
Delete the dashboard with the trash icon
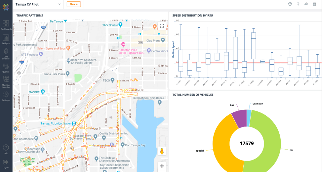[314, 4]
